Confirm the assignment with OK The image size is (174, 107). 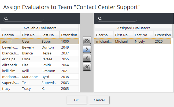(x=76, y=100)
